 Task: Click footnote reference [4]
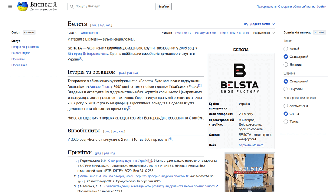(x=170, y=138)
